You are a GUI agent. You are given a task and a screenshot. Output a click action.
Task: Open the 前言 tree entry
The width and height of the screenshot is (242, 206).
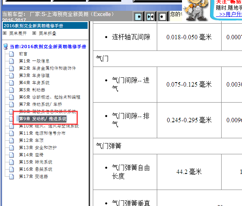23,54
